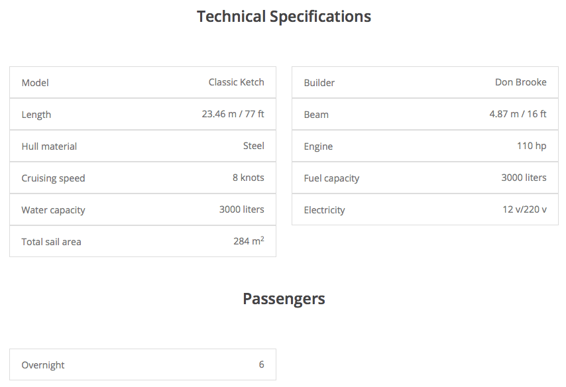Click the Hull material label
This screenshot has width=566, height=387.
coord(49,146)
